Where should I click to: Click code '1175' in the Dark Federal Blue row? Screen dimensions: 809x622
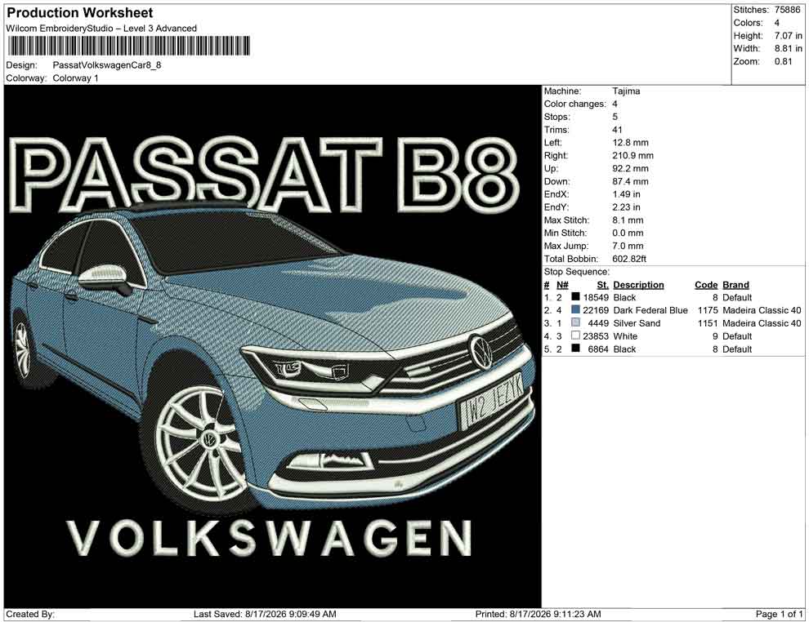pos(708,310)
